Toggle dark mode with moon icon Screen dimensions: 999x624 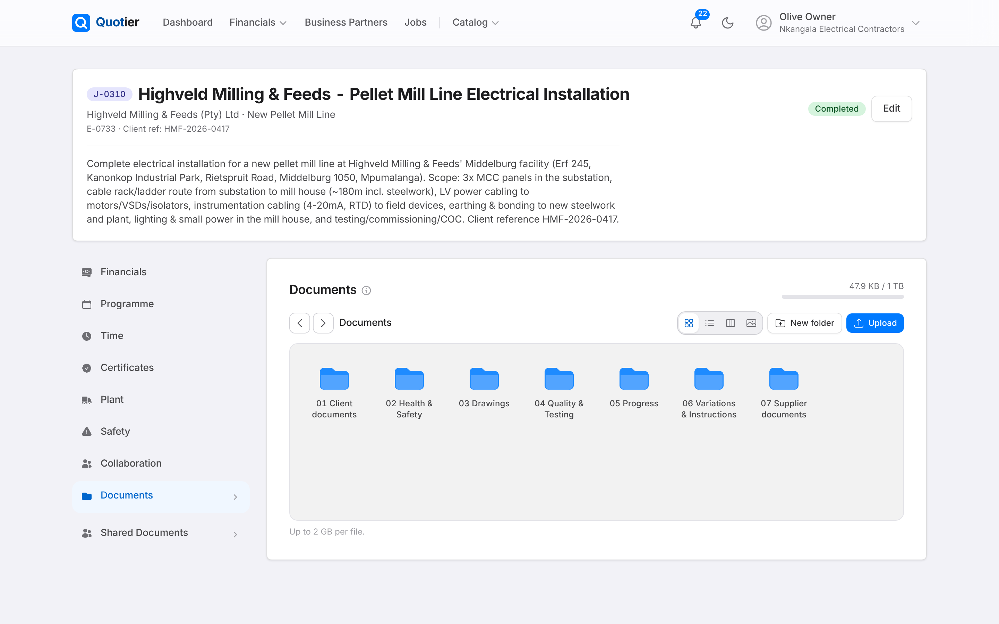(x=727, y=23)
